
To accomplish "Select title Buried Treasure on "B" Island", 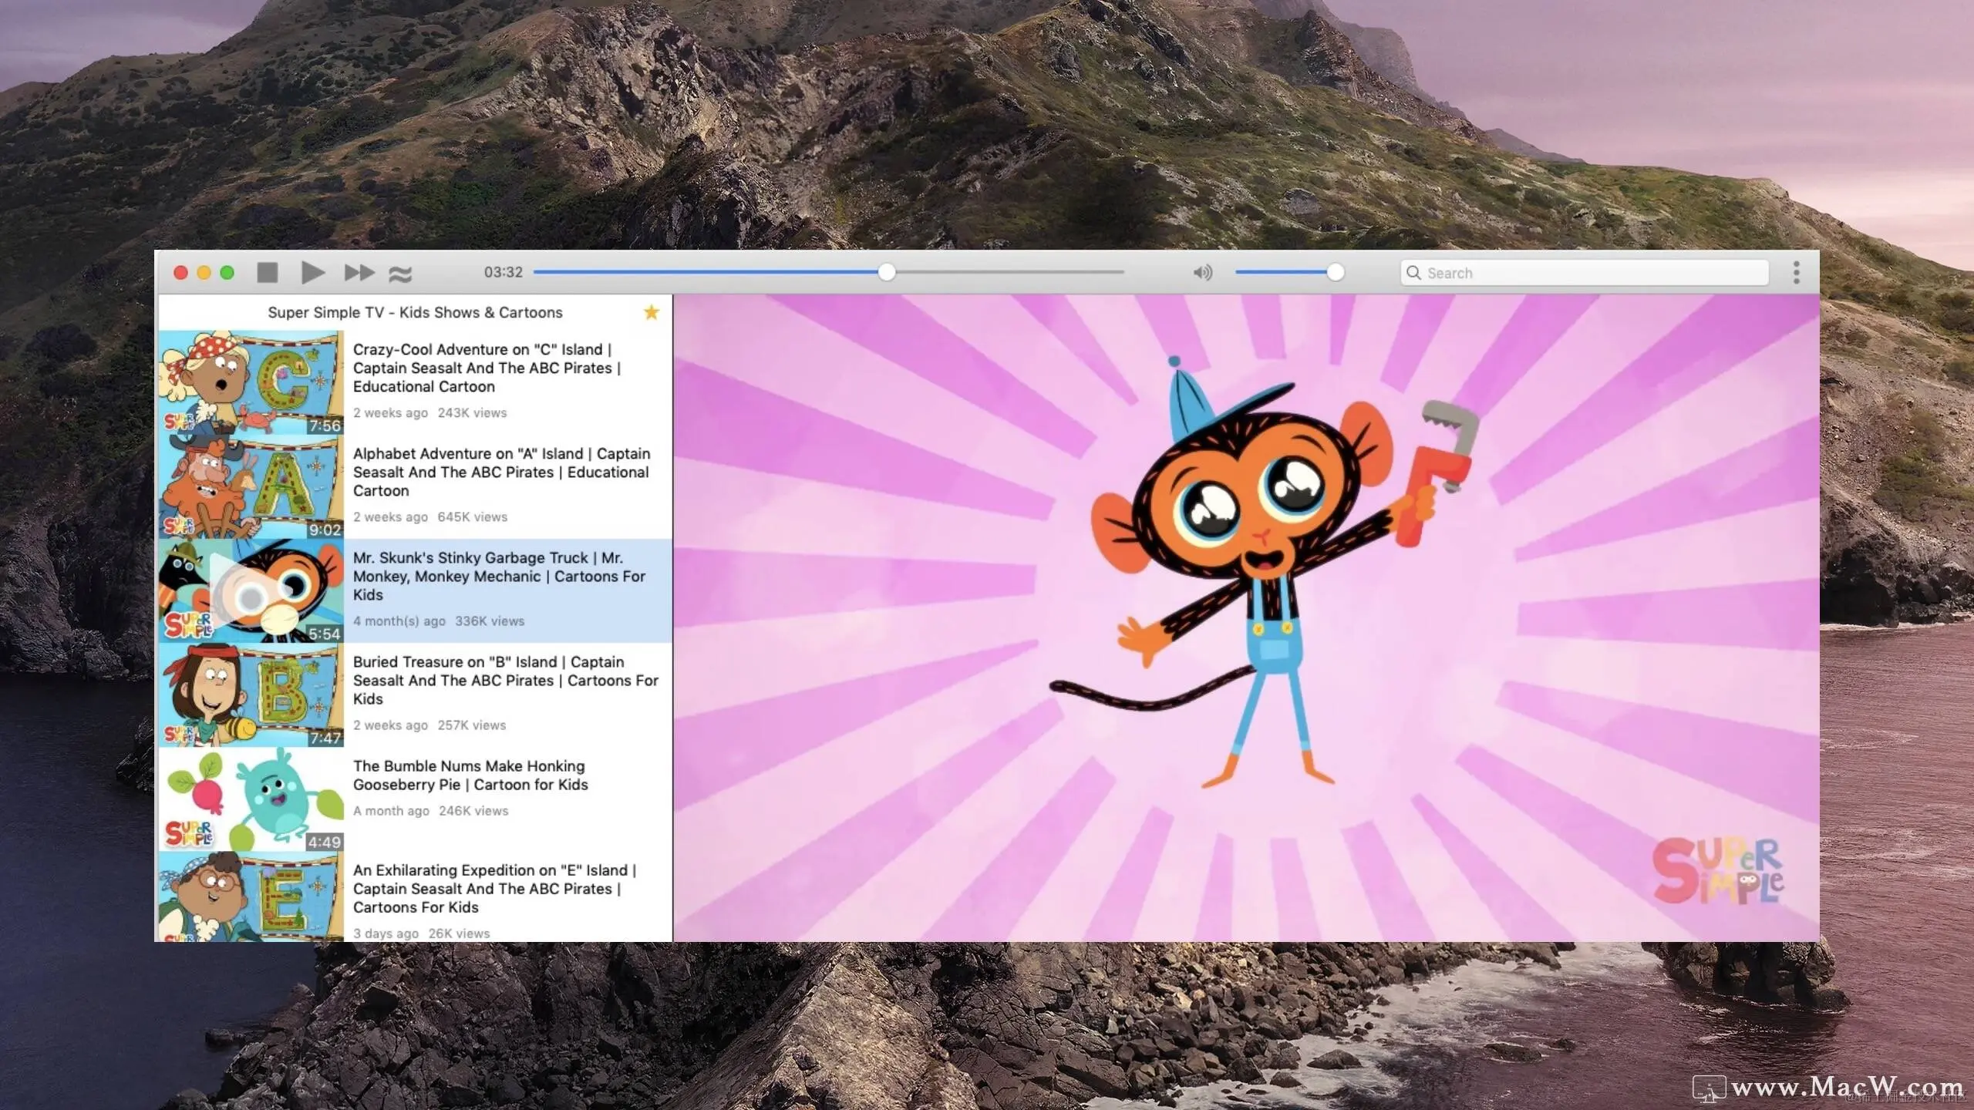I will 505,680.
